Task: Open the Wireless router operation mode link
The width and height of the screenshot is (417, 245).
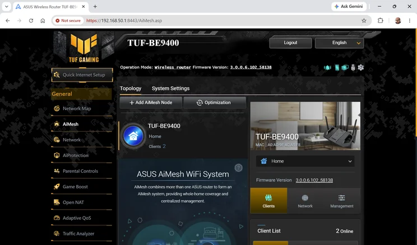Action: point(173,67)
